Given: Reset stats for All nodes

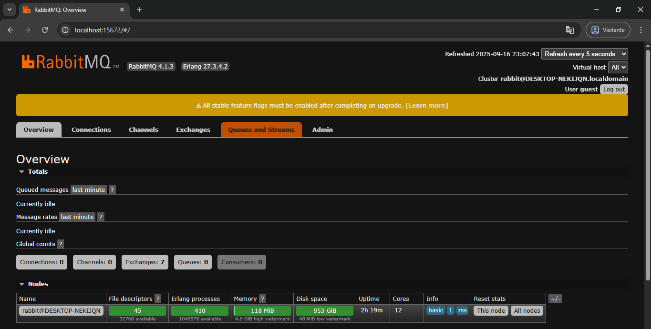Looking at the screenshot, I should click(x=527, y=310).
